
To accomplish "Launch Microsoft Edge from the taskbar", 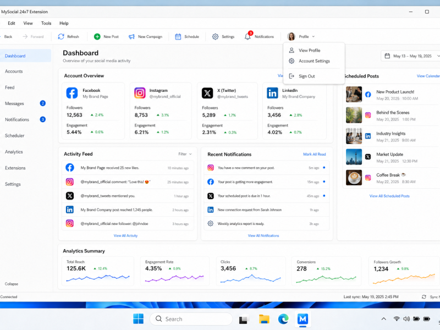I will coord(283,319).
